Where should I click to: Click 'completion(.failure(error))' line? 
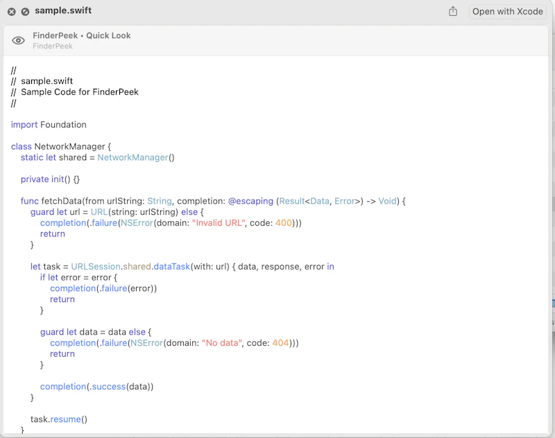tap(103, 288)
